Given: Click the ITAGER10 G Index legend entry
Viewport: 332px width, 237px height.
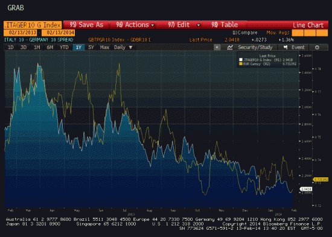Looking at the screenshot, I should 268,60.
